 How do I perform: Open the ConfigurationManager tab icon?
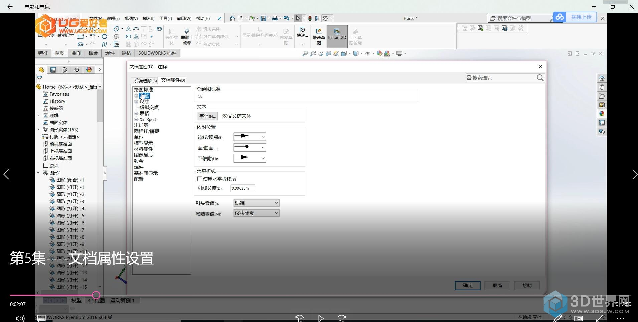[x=65, y=70]
